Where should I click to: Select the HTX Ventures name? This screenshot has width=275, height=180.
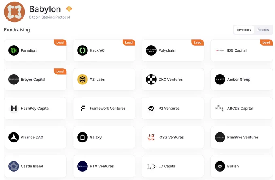(102, 166)
